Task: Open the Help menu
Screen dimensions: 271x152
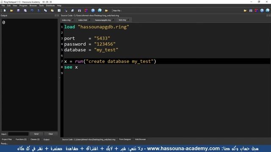Action: tap(59, 5)
